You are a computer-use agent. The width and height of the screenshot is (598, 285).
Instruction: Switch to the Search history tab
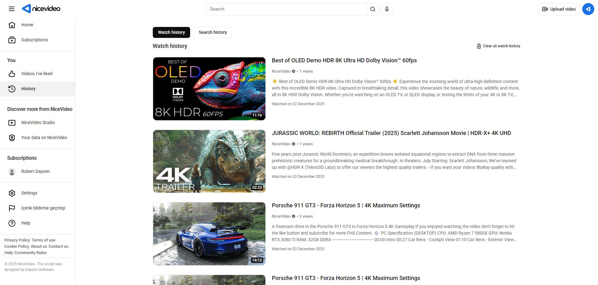[x=213, y=32]
